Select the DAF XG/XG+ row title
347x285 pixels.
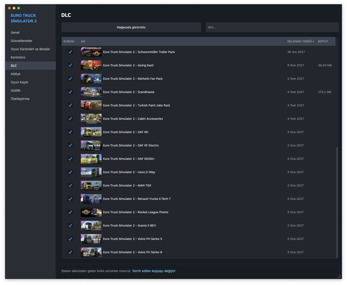point(129,159)
